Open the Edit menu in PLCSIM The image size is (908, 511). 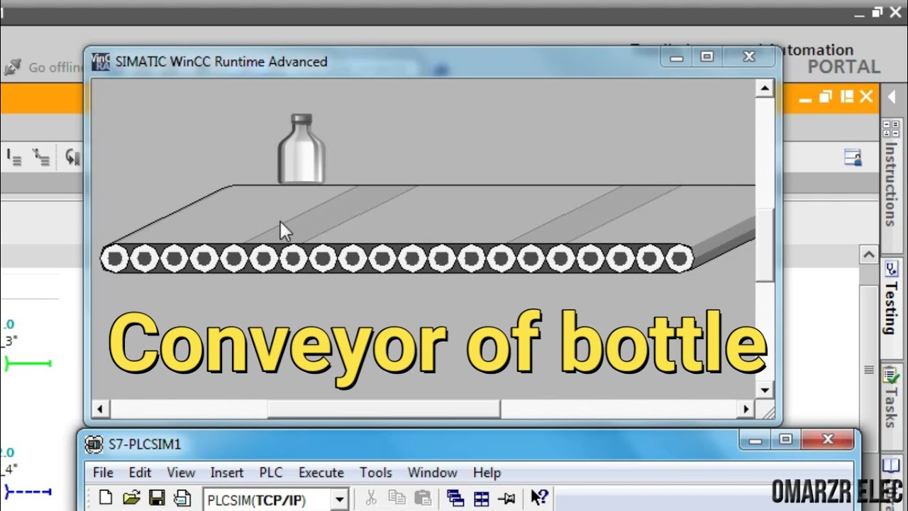click(x=140, y=473)
